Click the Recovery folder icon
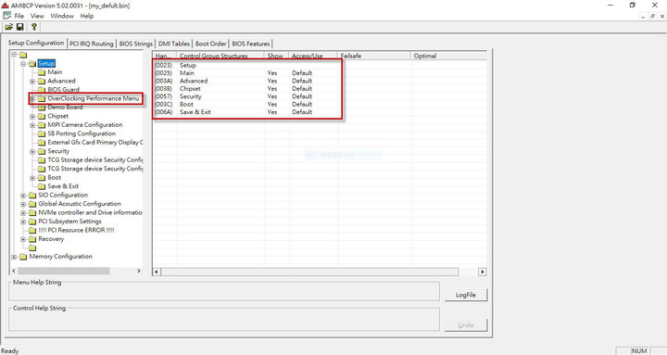Viewport: 667px width, 355px height. point(32,239)
